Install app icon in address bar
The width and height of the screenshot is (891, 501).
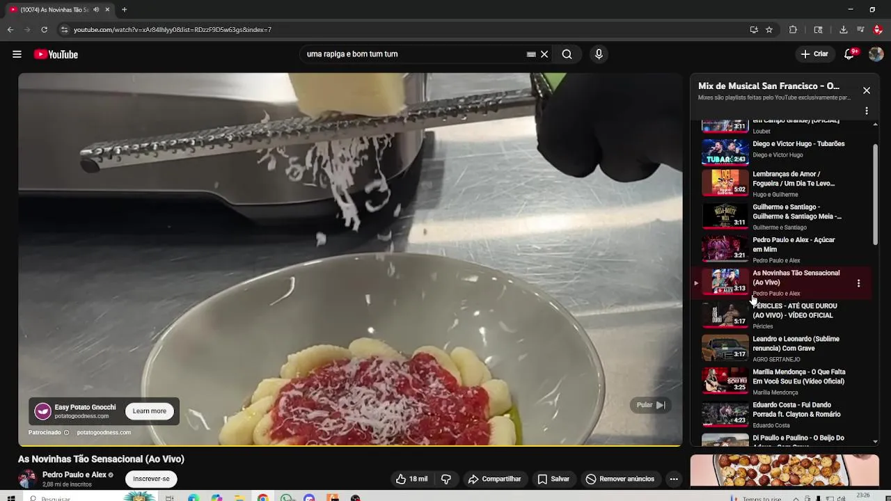(754, 30)
